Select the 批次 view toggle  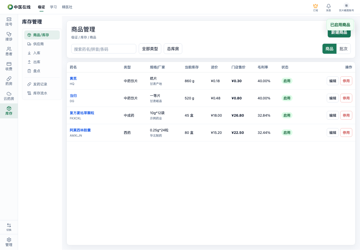pyautogui.click(x=343, y=49)
